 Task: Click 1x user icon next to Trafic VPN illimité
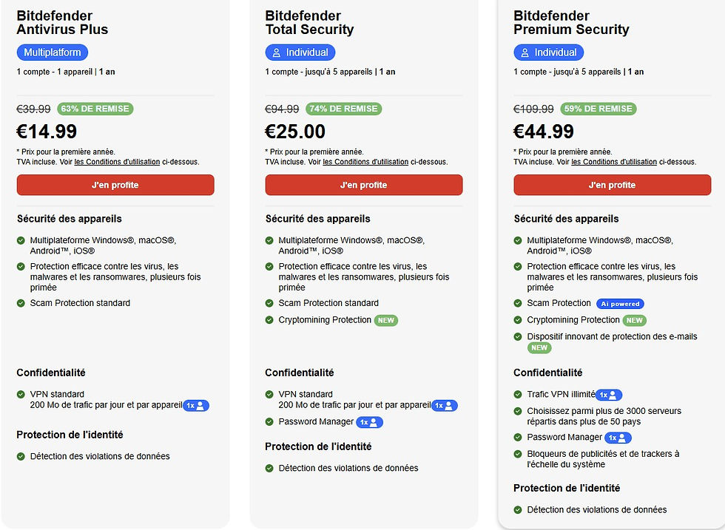pos(608,395)
